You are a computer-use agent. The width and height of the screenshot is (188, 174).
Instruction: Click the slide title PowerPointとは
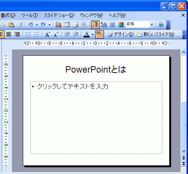(96, 70)
